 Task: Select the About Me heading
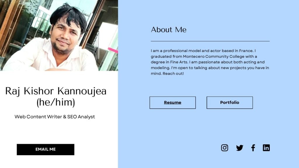(x=168, y=30)
